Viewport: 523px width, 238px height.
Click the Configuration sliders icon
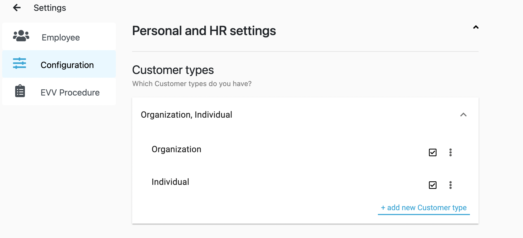pos(19,63)
